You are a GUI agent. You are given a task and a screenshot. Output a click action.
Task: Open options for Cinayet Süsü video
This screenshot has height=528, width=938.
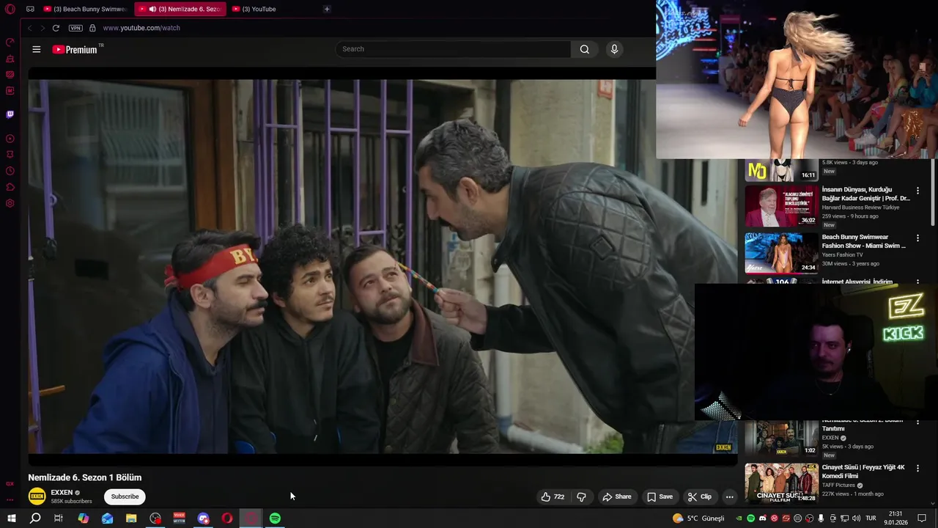[917, 468]
